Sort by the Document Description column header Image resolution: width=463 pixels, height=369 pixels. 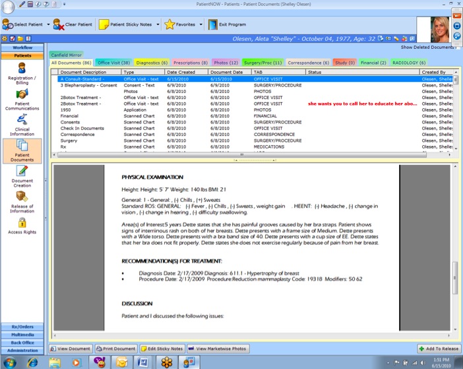[90, 72]
